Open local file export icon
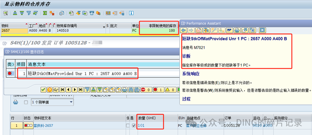 click(x=85, y=13)
